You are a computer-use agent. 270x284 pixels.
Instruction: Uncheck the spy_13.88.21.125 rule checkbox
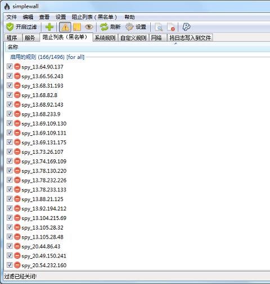click(10, 199)
